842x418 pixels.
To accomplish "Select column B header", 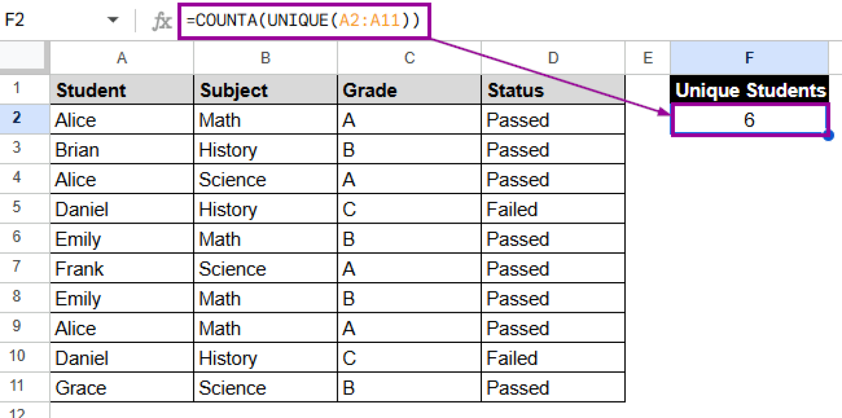I will click(265, 58).
